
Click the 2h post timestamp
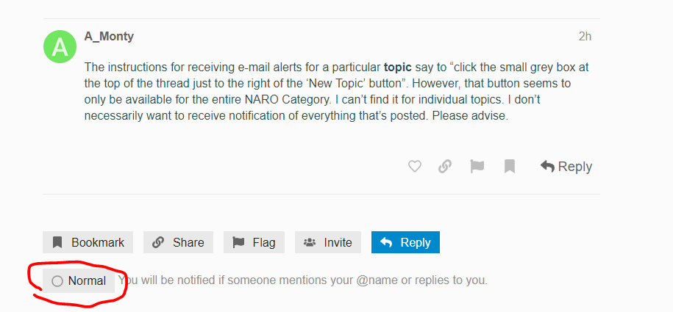click(x=585, y=37)
